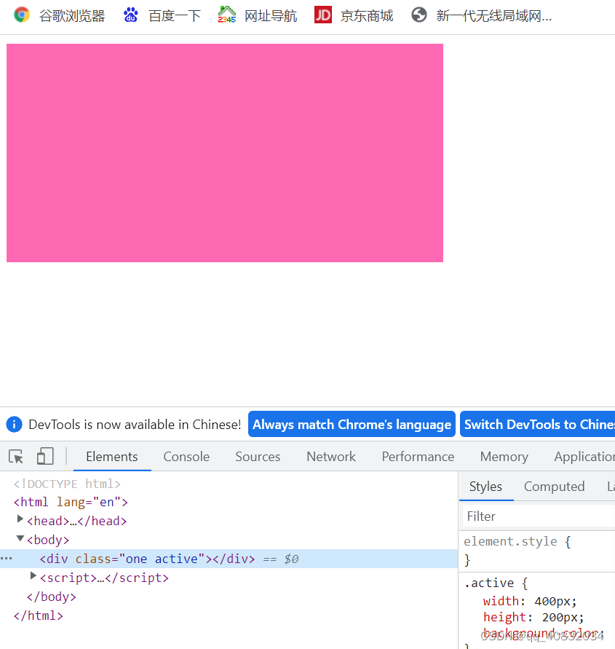Activate the inspect element picker icon
Viewport: 615px width, 649px height.
click(16, 457)
